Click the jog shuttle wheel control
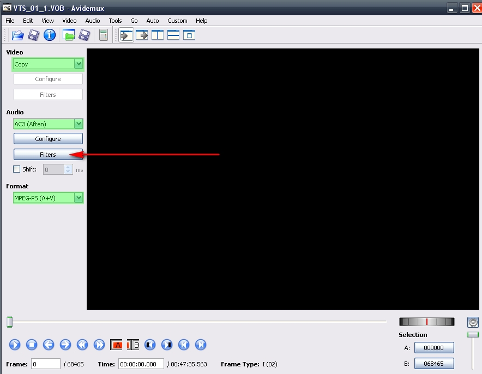The height and width of the screenshot is (374, 482). [427, 322]
